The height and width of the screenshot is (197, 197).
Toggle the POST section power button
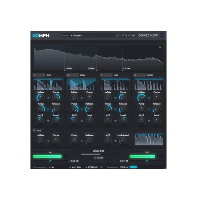click(34, 130)
